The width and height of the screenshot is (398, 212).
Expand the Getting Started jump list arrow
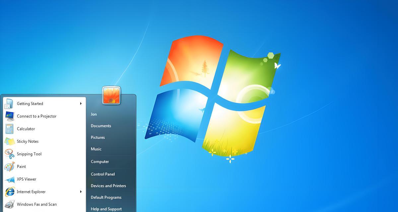[81, 104]
